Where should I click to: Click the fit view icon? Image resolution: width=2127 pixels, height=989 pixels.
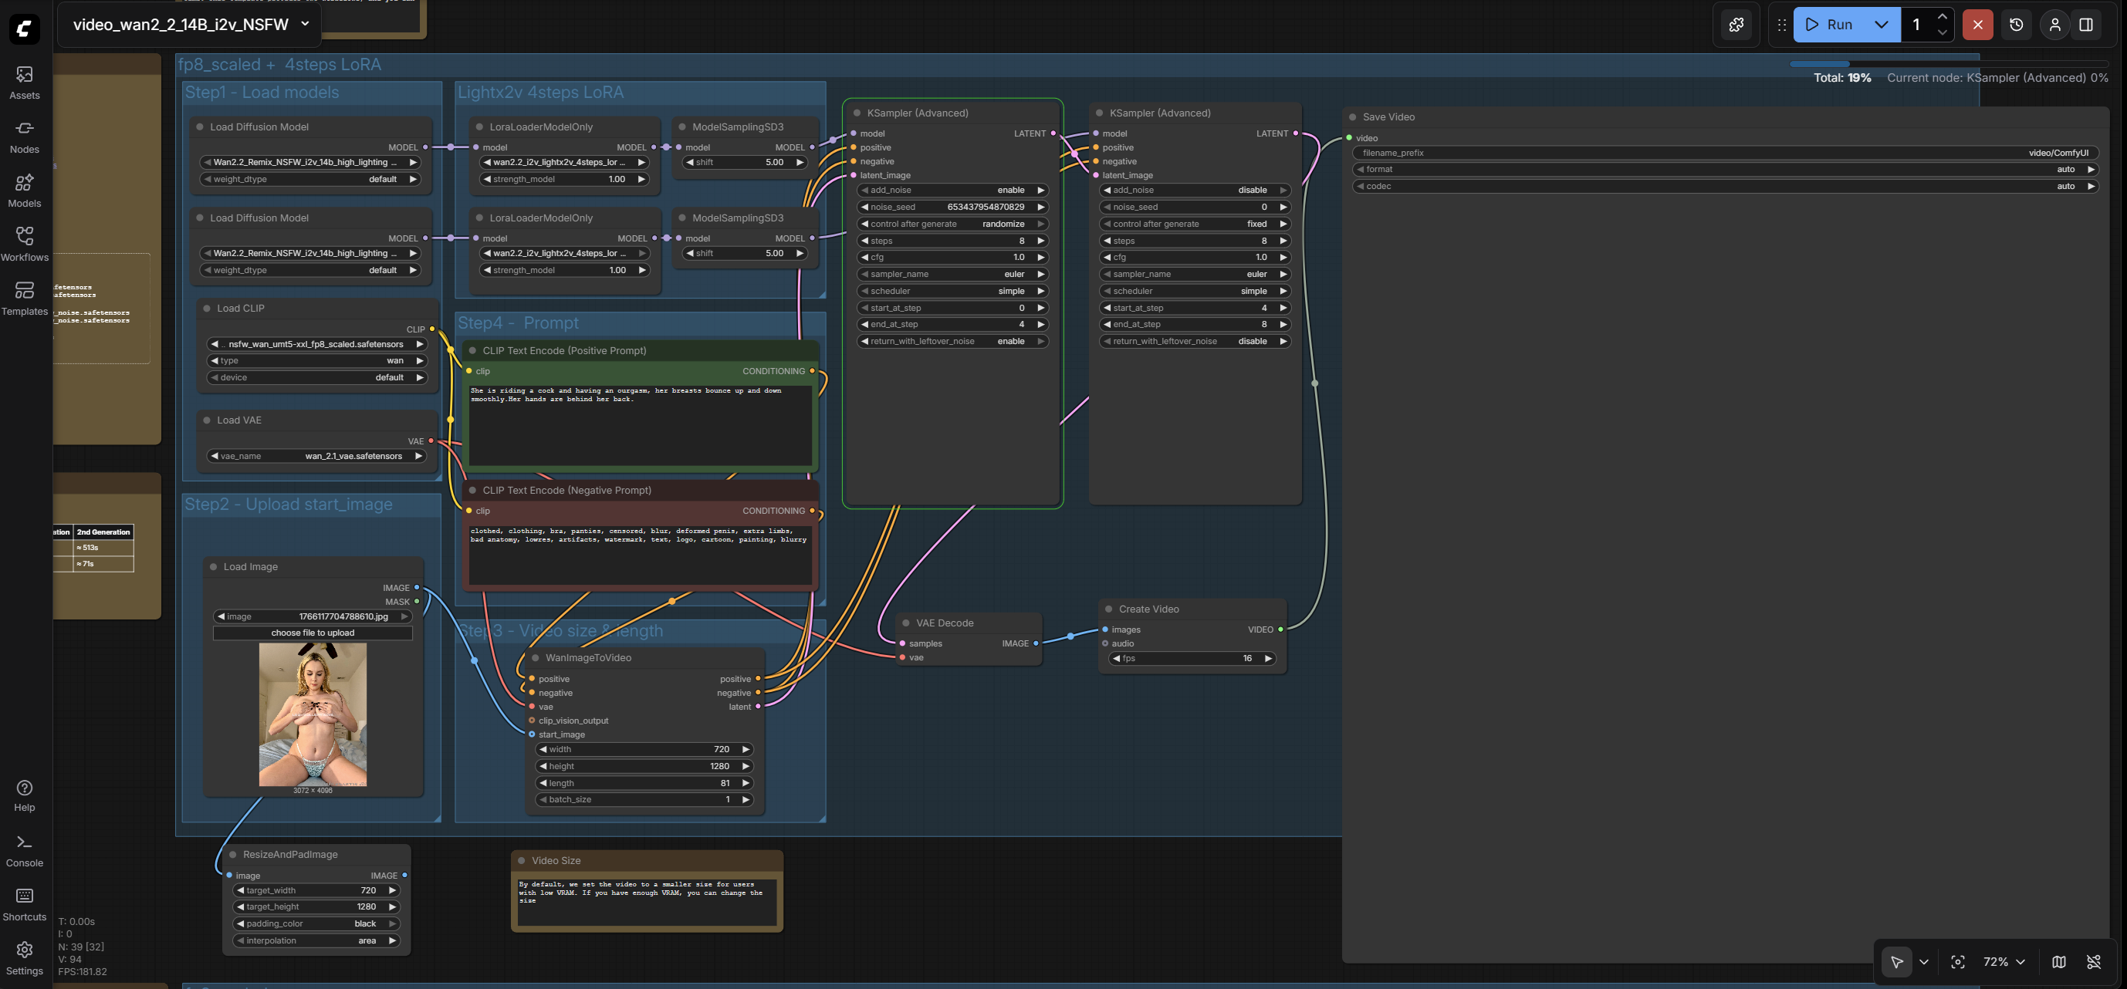click(x=1957, y=962)
